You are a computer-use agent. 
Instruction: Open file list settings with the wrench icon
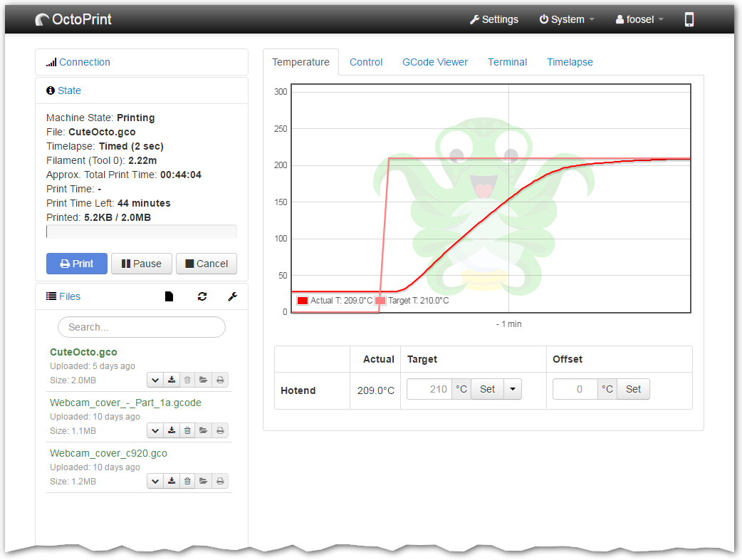tap(232, 296)
